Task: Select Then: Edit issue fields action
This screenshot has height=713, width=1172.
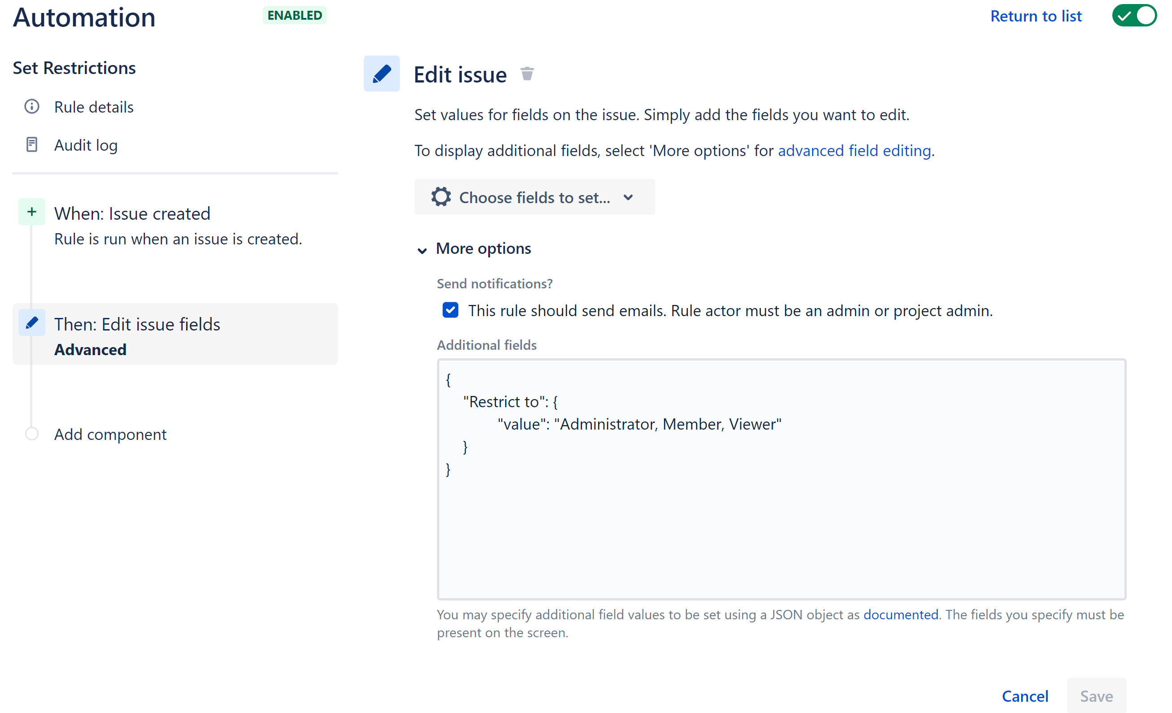Action: point(175,334)
